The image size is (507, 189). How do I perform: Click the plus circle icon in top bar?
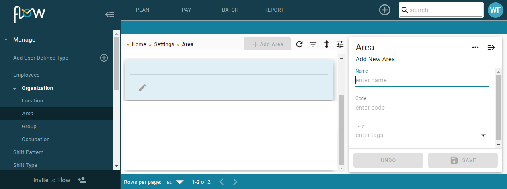pos(384,10)
